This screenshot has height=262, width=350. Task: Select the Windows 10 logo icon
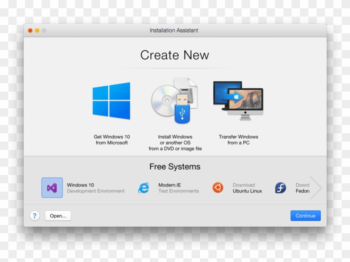(111, 101)
